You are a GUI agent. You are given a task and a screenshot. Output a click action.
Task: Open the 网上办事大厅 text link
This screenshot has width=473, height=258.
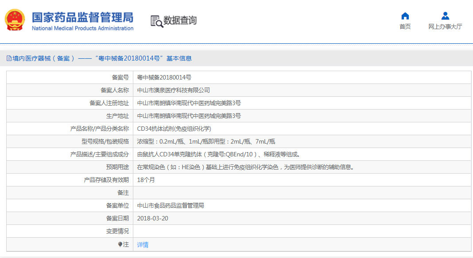point(445,27)
